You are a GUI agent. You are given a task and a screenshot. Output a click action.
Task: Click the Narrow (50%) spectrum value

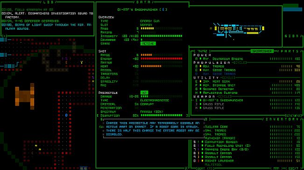pyautogui.click(x=152, y=111)
